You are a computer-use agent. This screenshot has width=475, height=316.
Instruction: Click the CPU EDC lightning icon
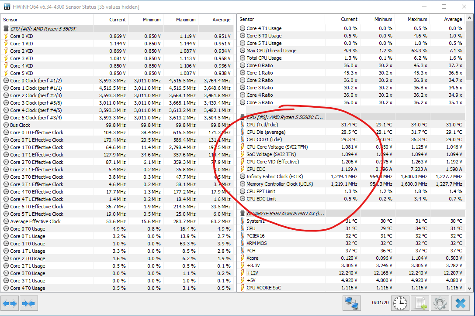[x=243, y=169]
